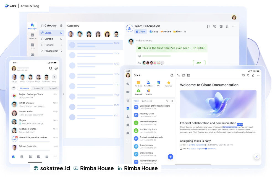The image size is (275, 180).
Task: Open Product market research document
Action: (154, 139)
